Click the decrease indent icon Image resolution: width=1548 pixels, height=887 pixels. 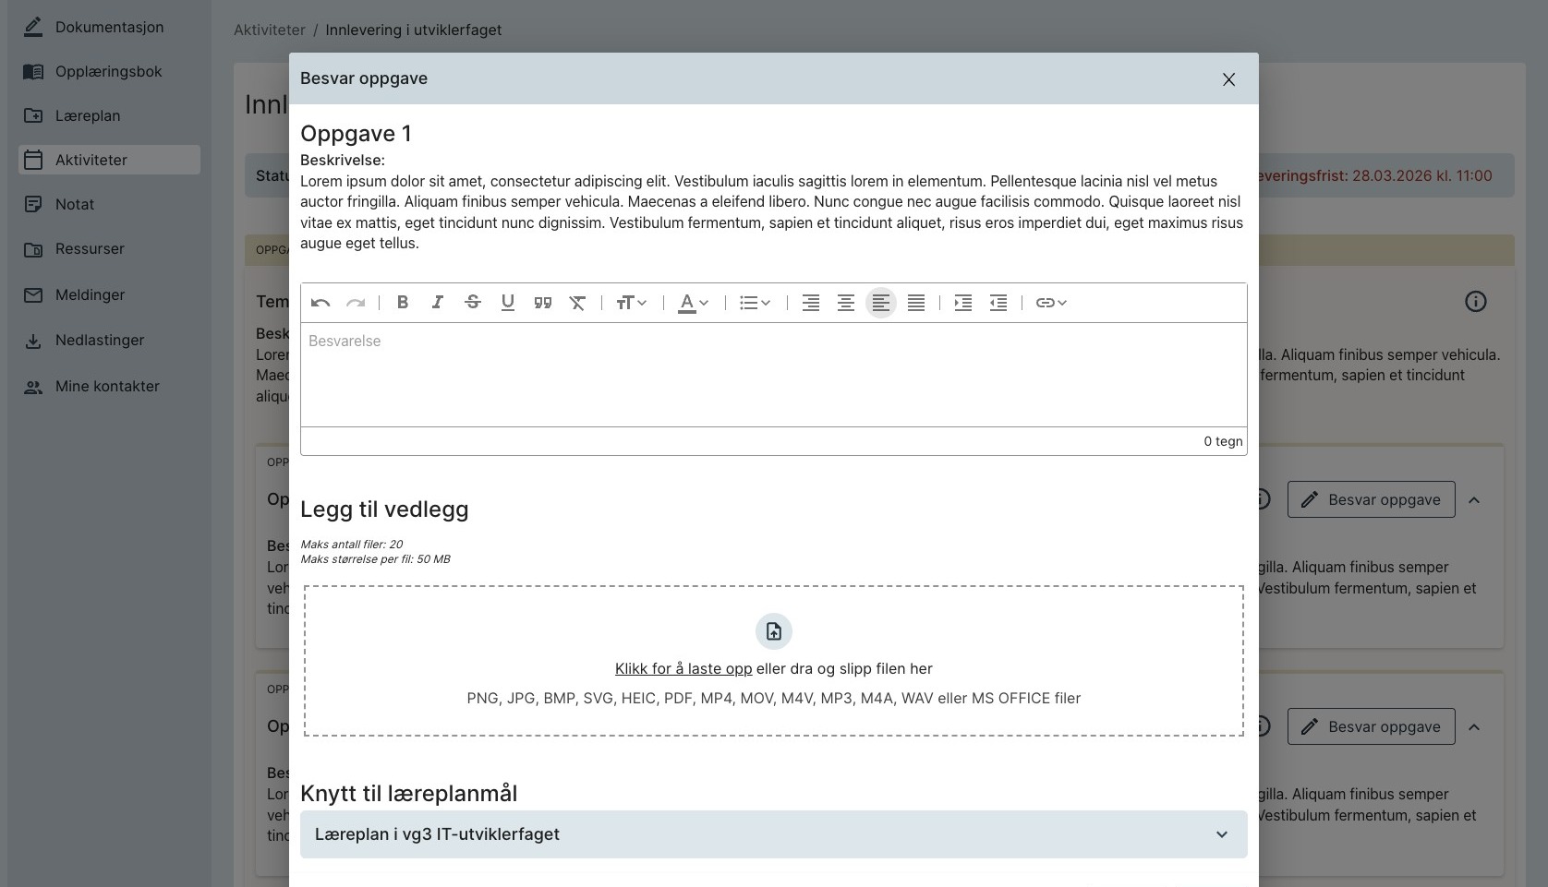pyautogui.click(x=998, y=303)
